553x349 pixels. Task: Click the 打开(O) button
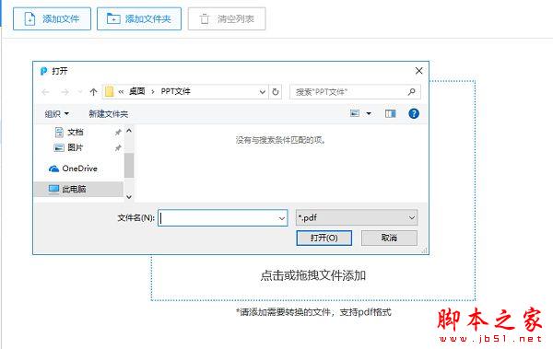[324, 238]
